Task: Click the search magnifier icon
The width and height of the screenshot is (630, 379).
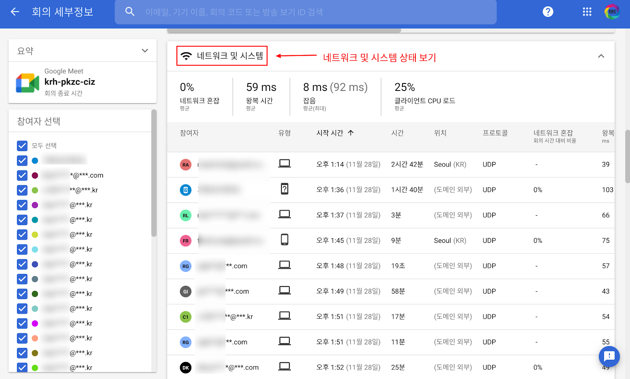Action: [x=130, y=12]
